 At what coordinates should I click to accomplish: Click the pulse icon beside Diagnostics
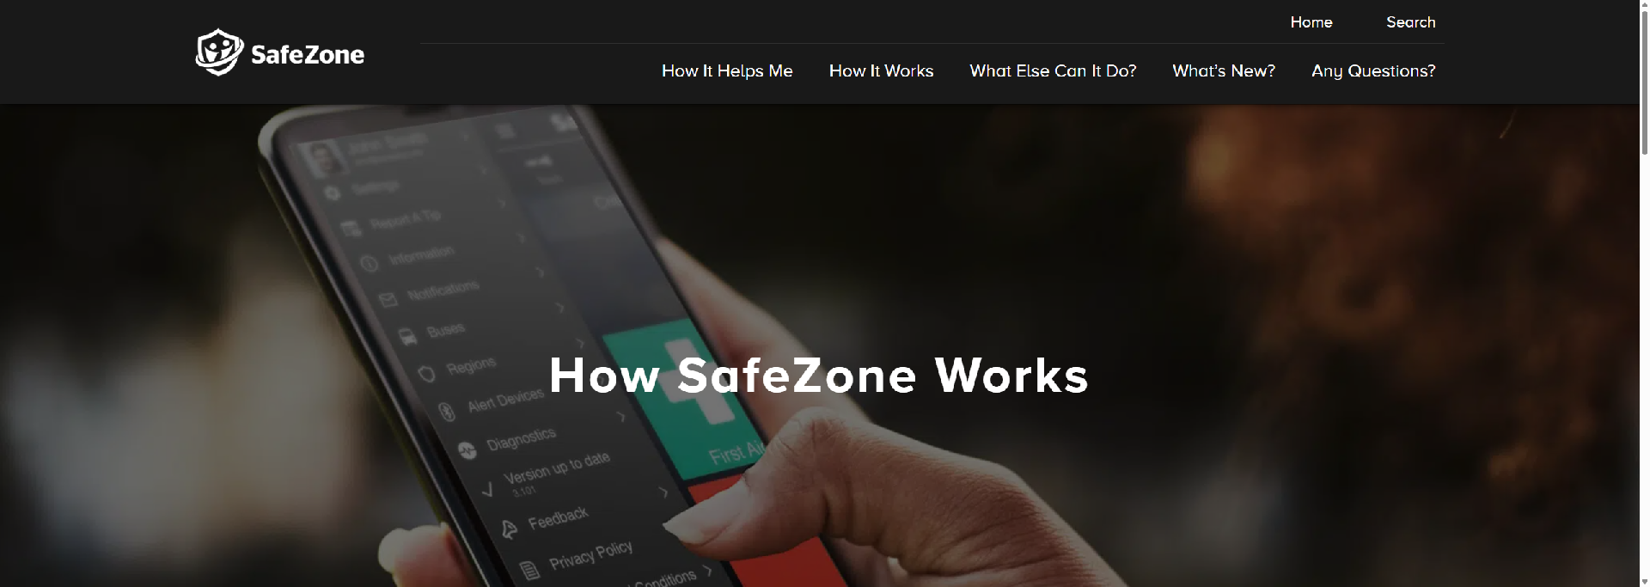(x=467, y=450)
